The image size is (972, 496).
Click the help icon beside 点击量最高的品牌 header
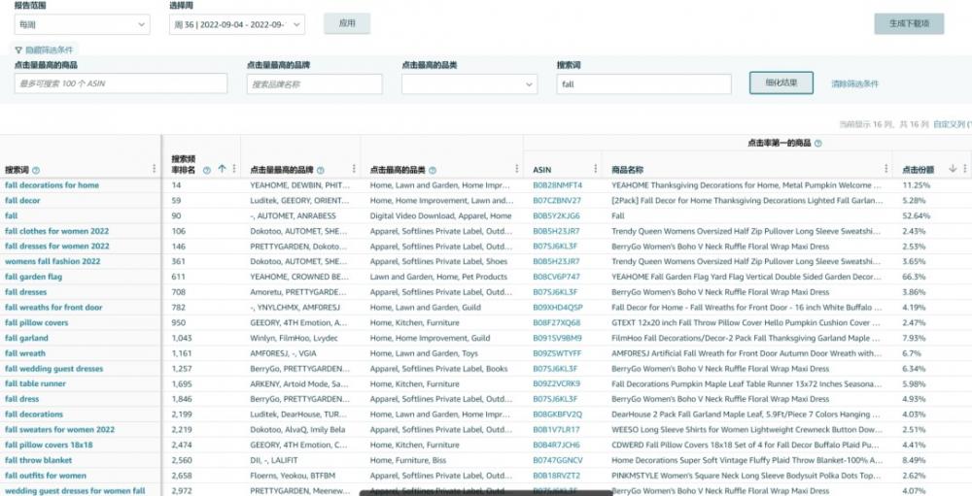[321, 170]
